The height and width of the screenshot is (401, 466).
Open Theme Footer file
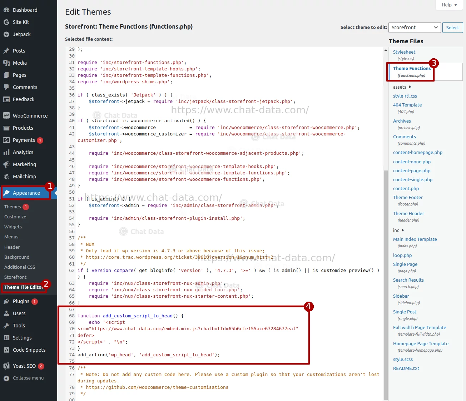point(408,200)
